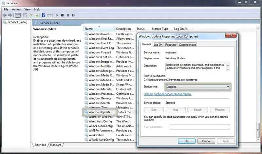Click the Description box scroll down arrow
This screenshot has height=154, width=262.
click(228, 69)
